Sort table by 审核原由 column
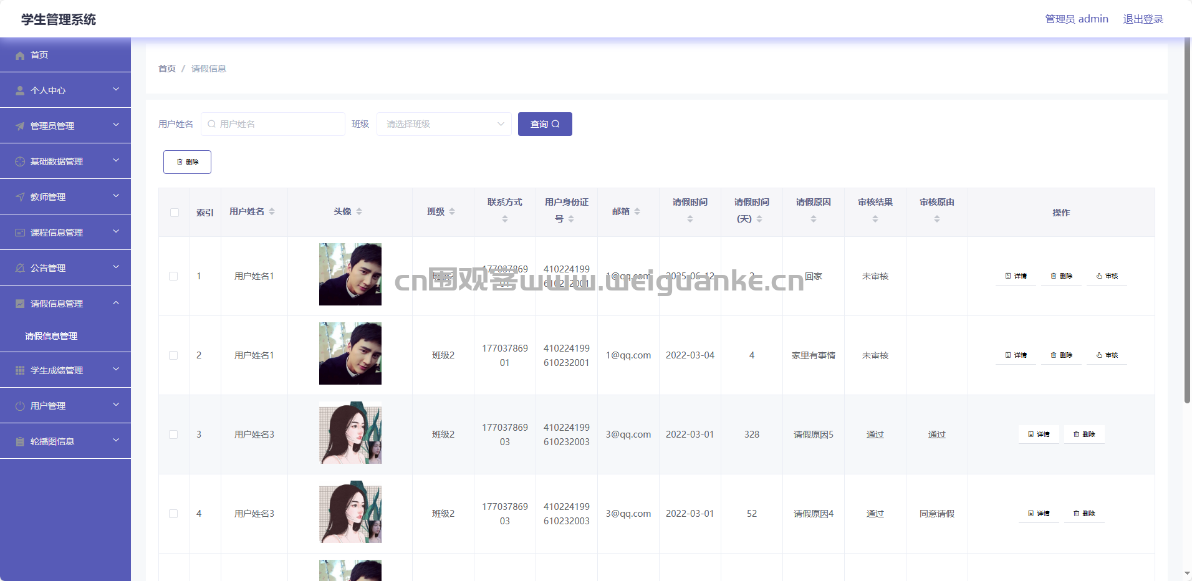Viewport: 1192px width, 581px height. pyautogui.click(x=937, y=219)
